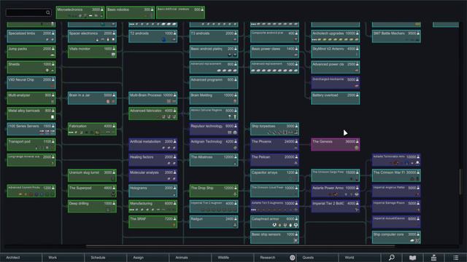
Task: Select the Multi-analyzer research node
Action: [31, 98]
